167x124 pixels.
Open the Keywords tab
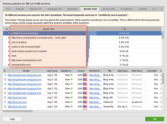[x=72, y=9]
